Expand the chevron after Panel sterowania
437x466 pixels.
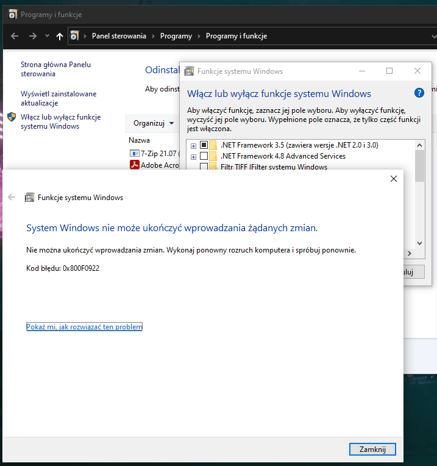pyautogui.click(x=153, y=36)
